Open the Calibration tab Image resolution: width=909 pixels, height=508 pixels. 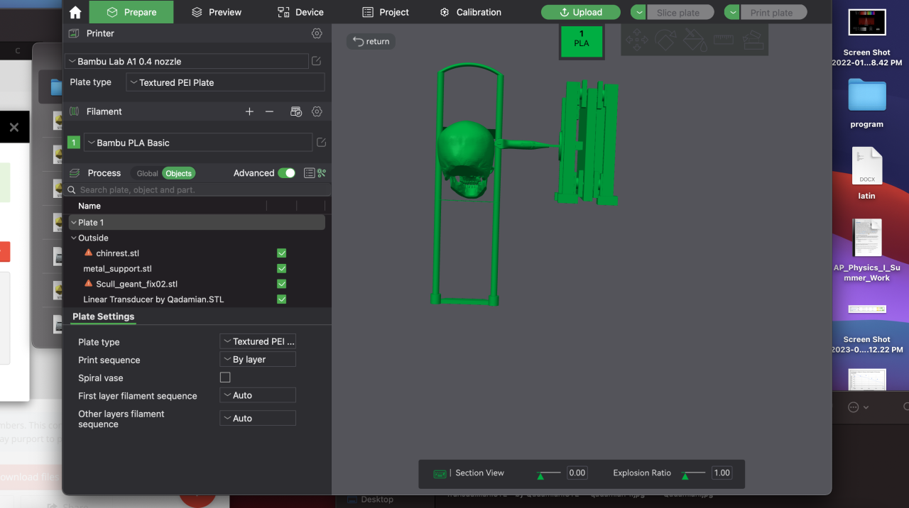[x=470, y=12]
